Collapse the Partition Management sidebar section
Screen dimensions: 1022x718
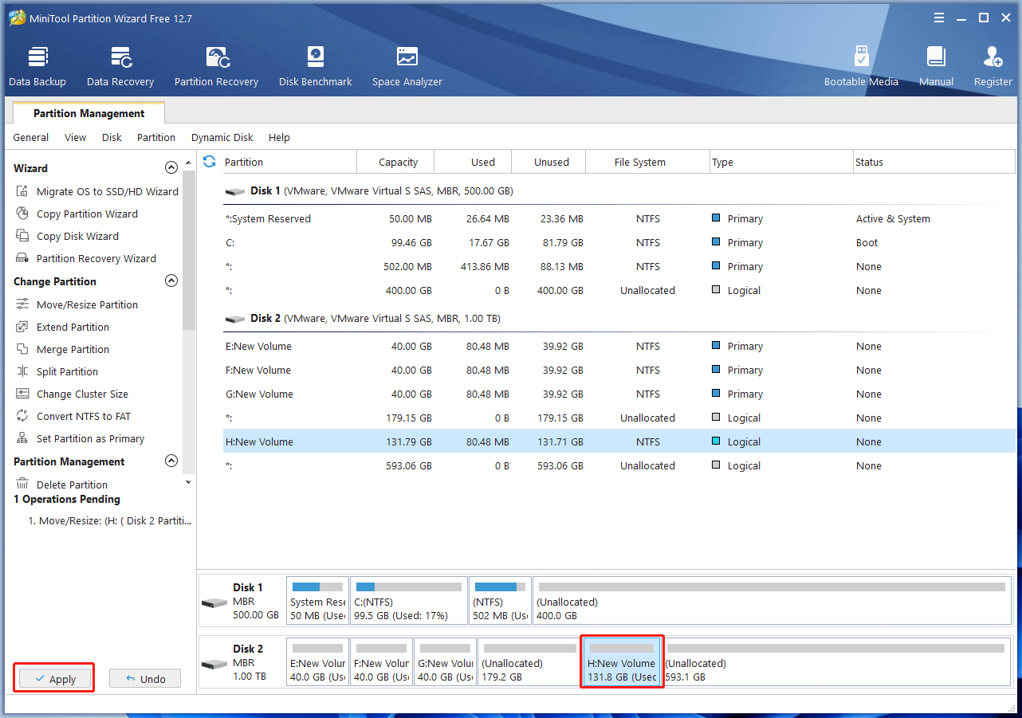tap(171, 461)
